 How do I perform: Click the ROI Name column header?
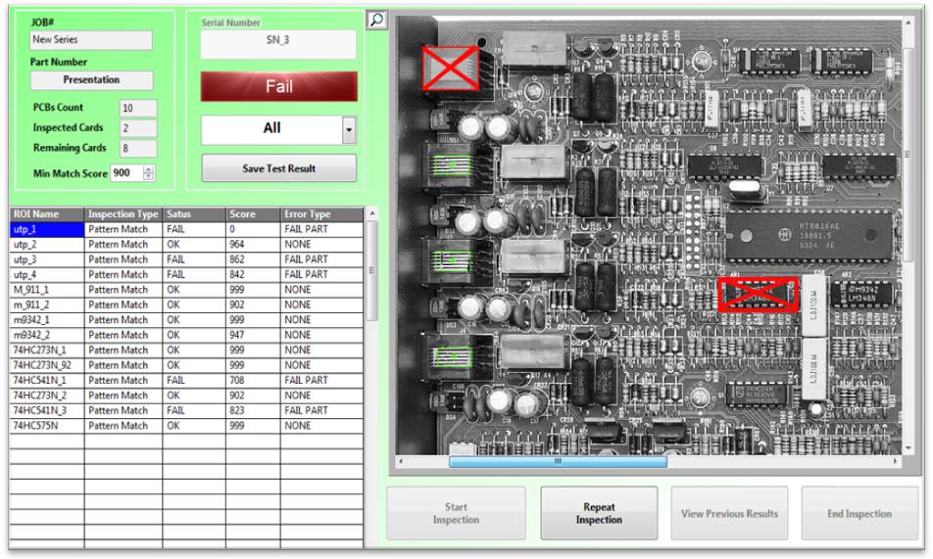[47, 213]
